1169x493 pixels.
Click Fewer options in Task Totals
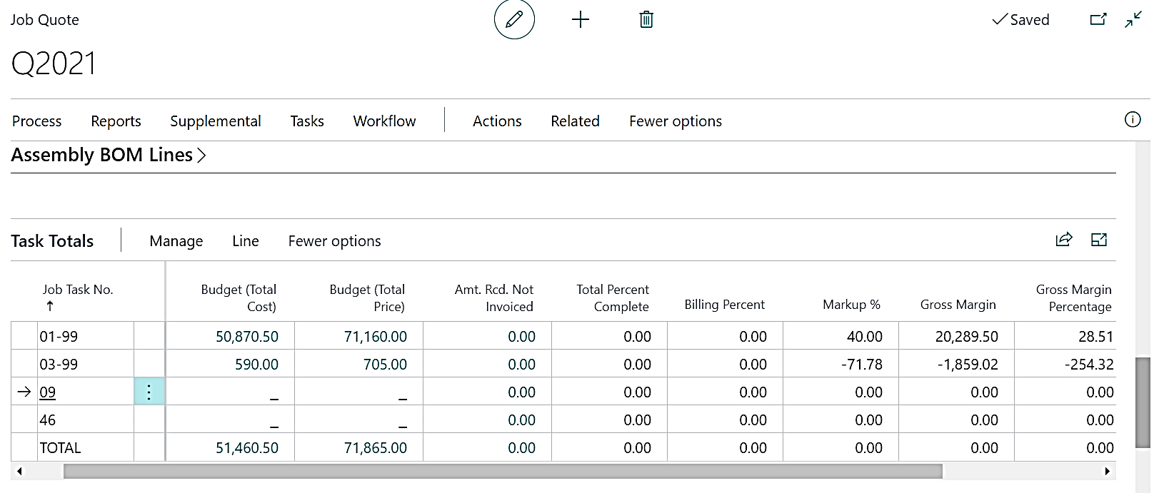334,241
